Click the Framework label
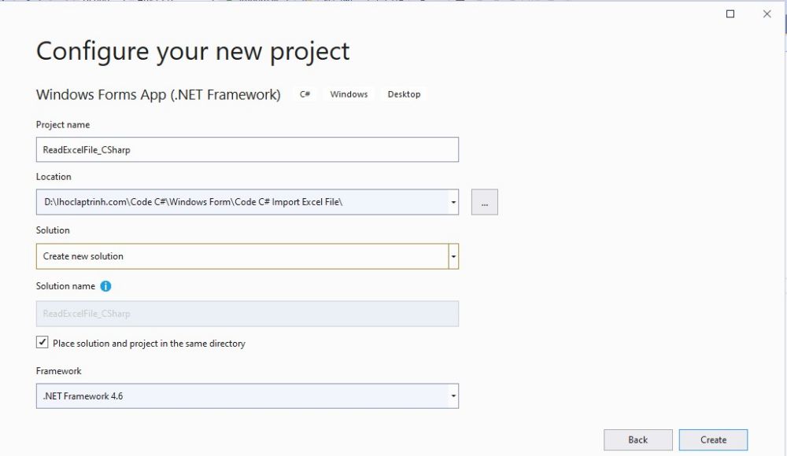The height and width of the screenshot is (456, 787). click(59, 371)
